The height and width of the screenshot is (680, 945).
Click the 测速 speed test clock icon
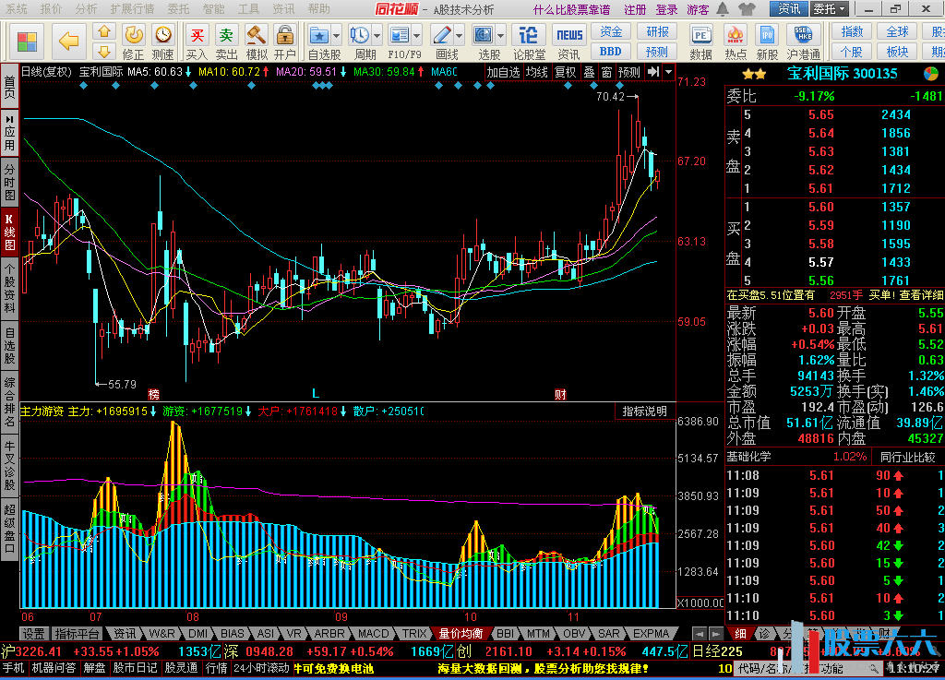[x=163, y=37]
